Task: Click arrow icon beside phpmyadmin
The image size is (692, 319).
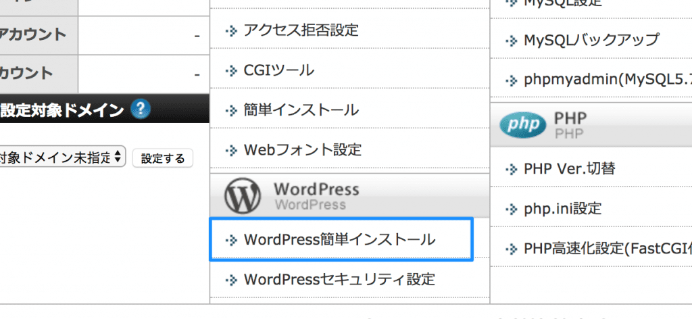Action: [x=511, y=80]
